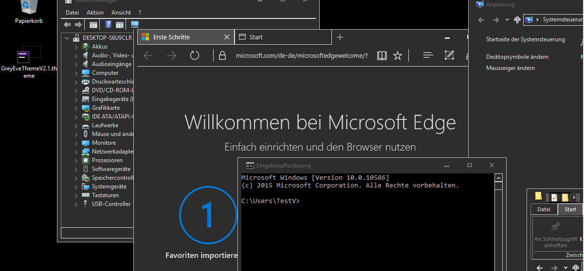Click Mauszeiger ändern link
Image resolution: width=584 pixels, height=271 pixels.
pyautogui.click(x=511, y=68)
